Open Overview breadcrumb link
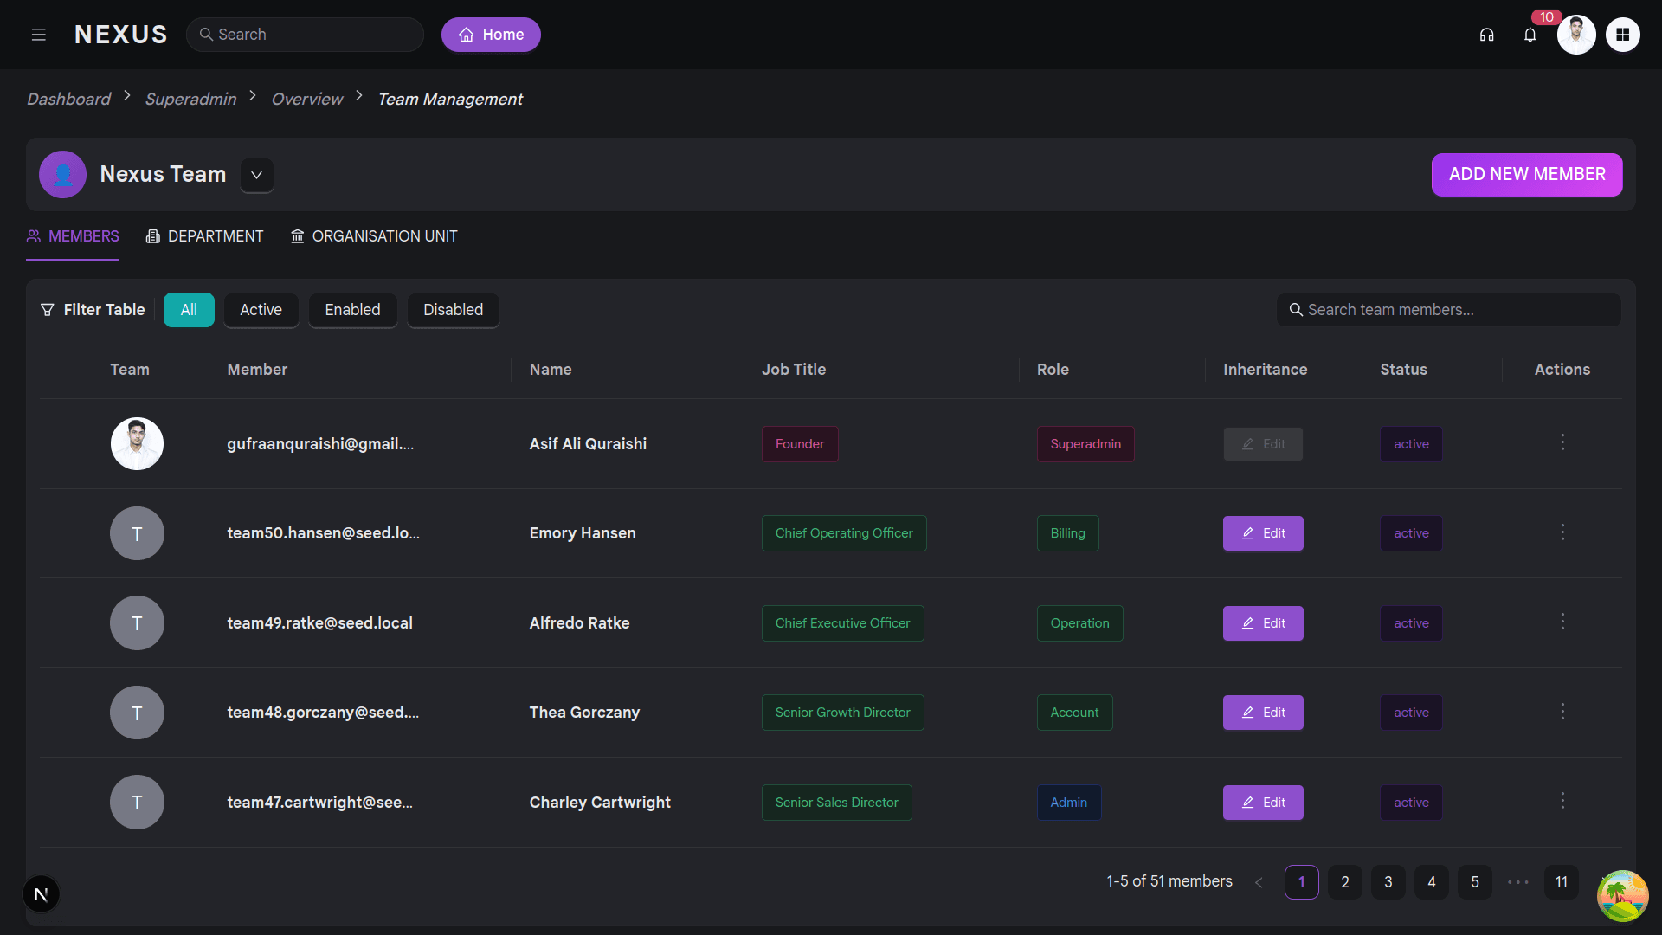The width and height of the screenshot is (1662, 935). 307,99
